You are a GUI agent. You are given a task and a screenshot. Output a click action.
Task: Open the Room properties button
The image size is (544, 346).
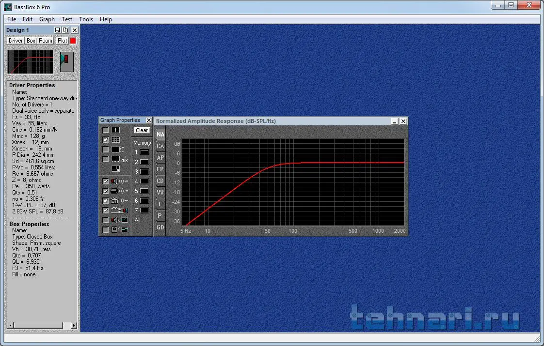[x=46, y=41]
